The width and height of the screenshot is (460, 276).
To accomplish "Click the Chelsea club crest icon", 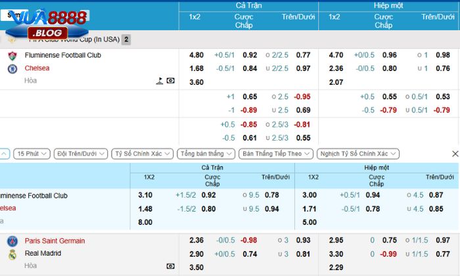I will coord(12,68).
